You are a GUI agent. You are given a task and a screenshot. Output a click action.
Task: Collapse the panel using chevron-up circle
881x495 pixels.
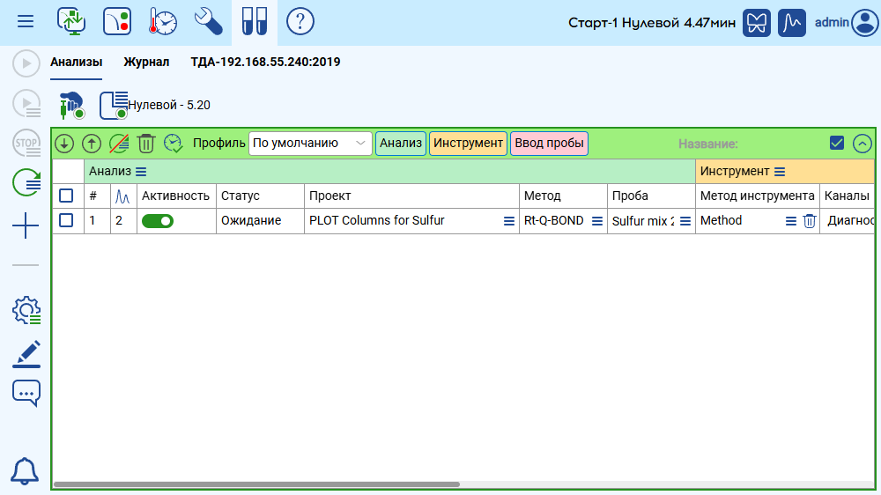coord(862,143)
